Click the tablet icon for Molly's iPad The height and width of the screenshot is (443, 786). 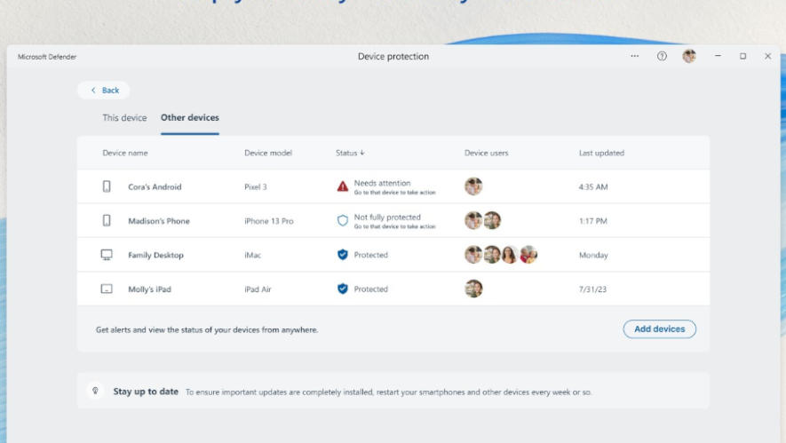107,289
